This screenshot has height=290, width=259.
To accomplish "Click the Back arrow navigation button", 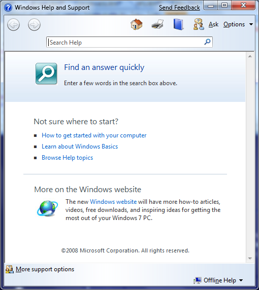I will pos(13,24).
